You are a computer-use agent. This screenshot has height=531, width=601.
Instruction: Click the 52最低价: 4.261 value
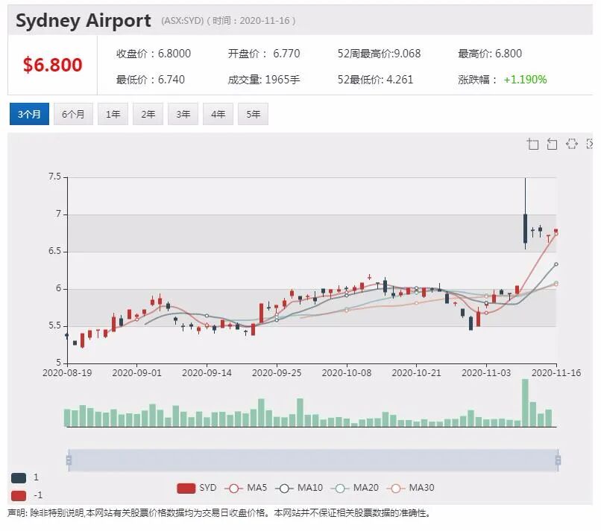(375, 80)
